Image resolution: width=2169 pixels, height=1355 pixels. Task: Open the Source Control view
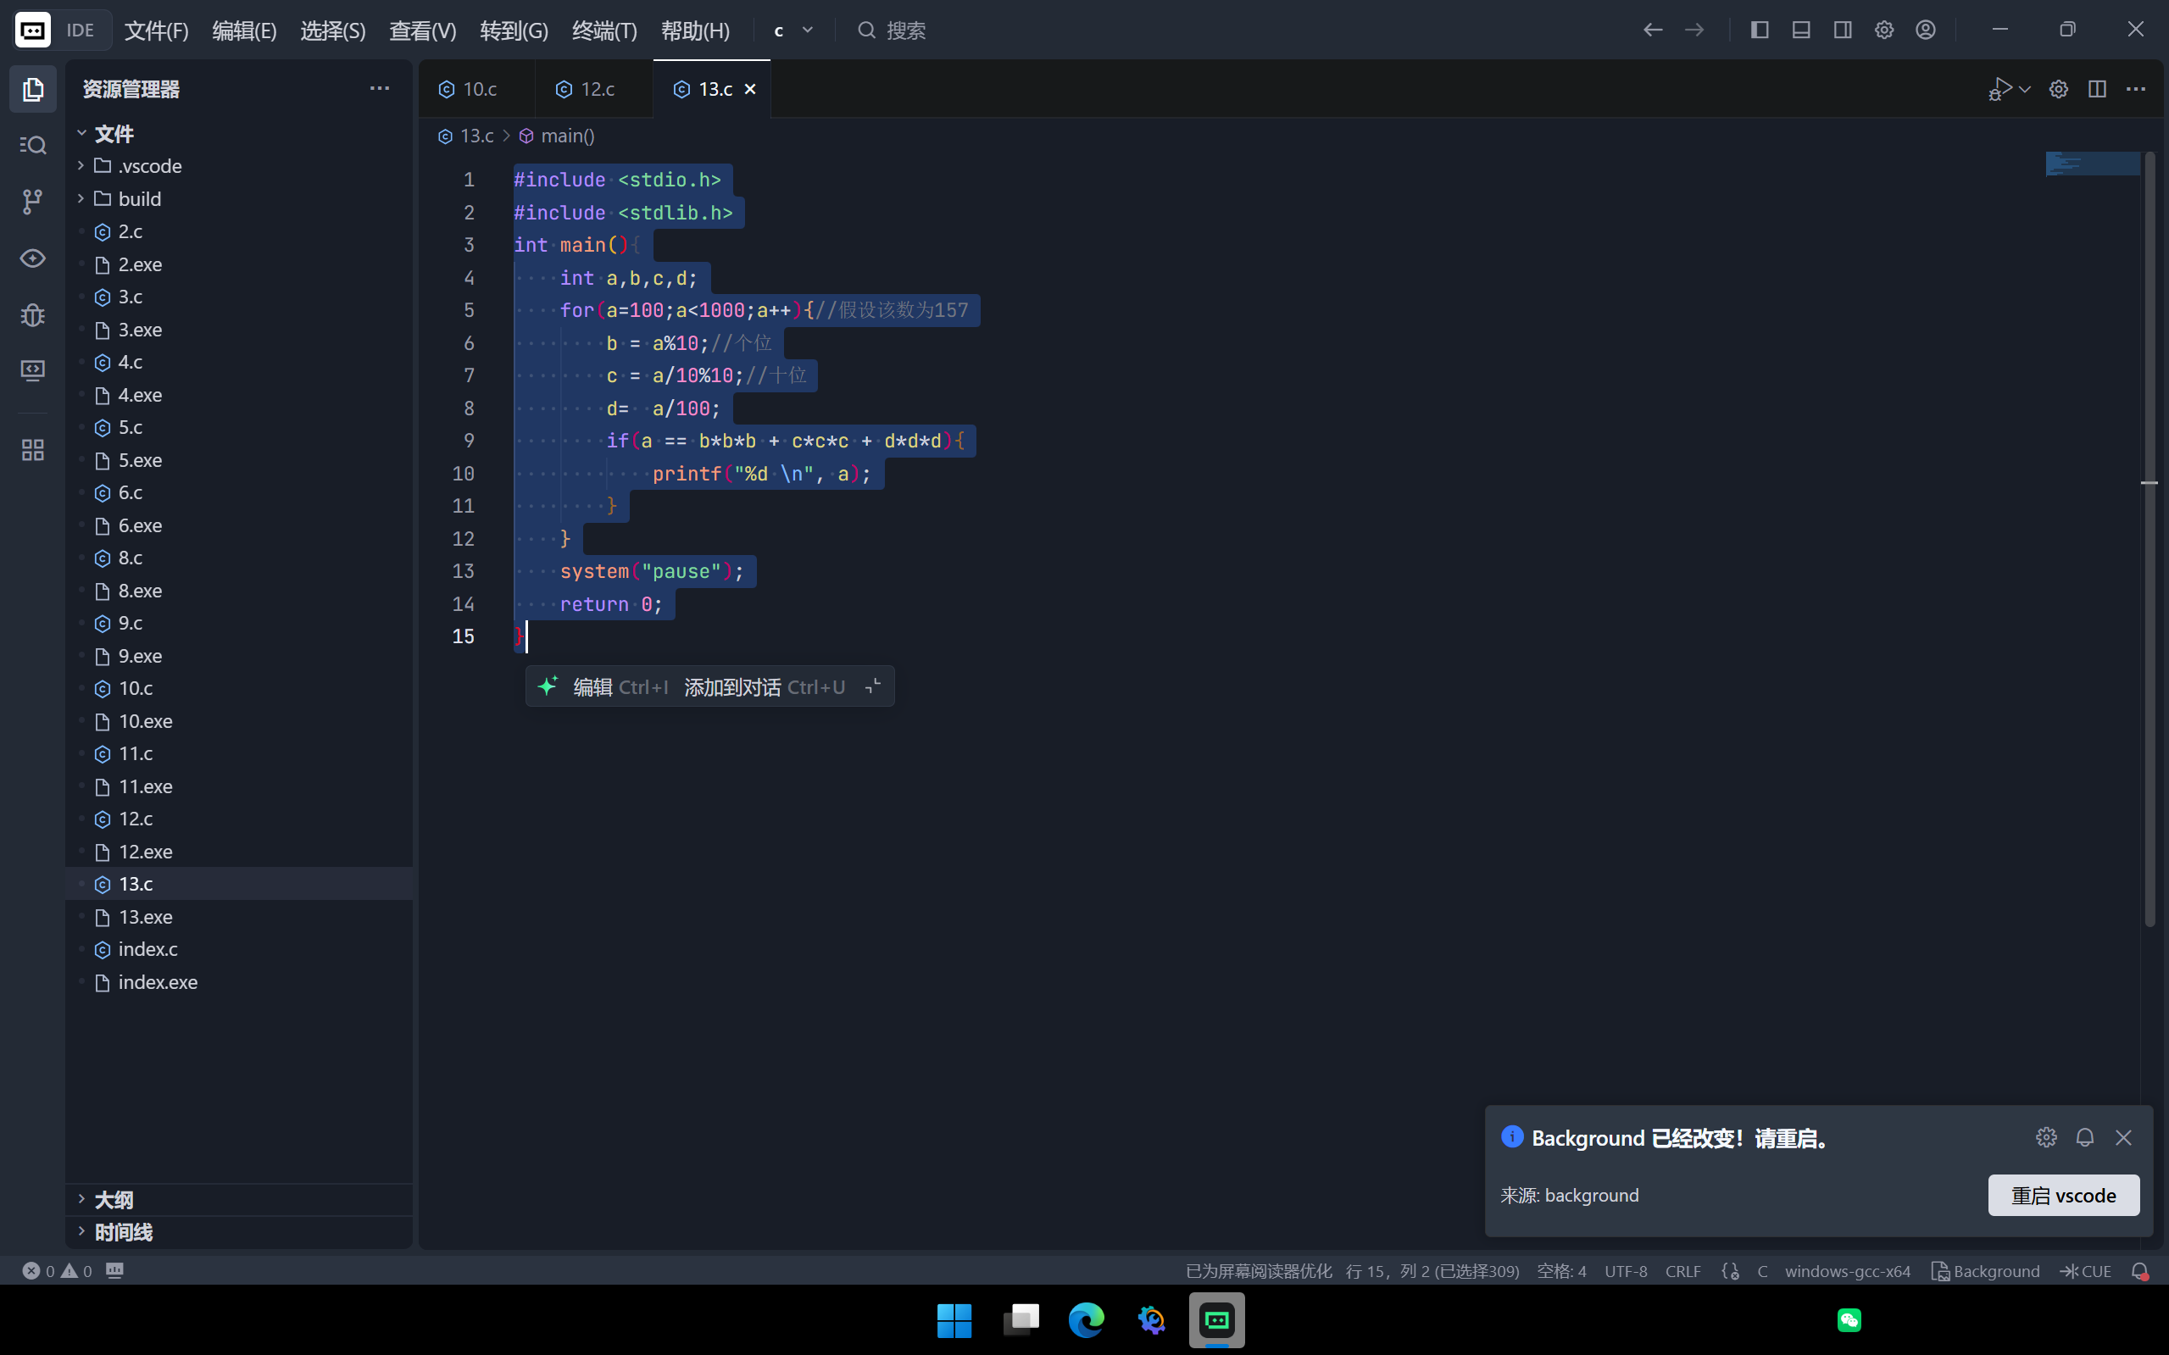click(33, 202)
